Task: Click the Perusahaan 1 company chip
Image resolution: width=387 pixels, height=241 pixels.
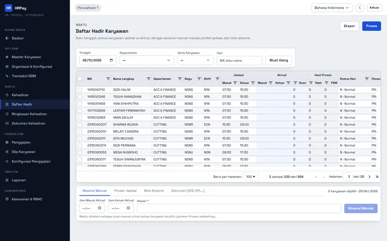Action: click(x=88, y=7)
